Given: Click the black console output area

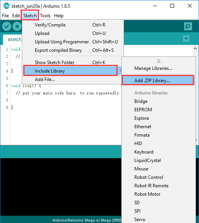Looking at the screenshot, I should coord(61,187).
